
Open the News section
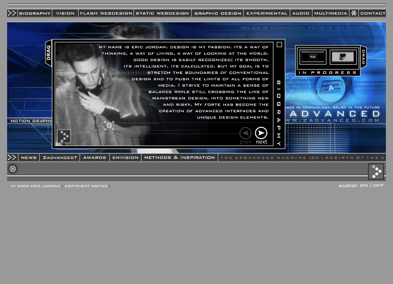tap(29, 158)
